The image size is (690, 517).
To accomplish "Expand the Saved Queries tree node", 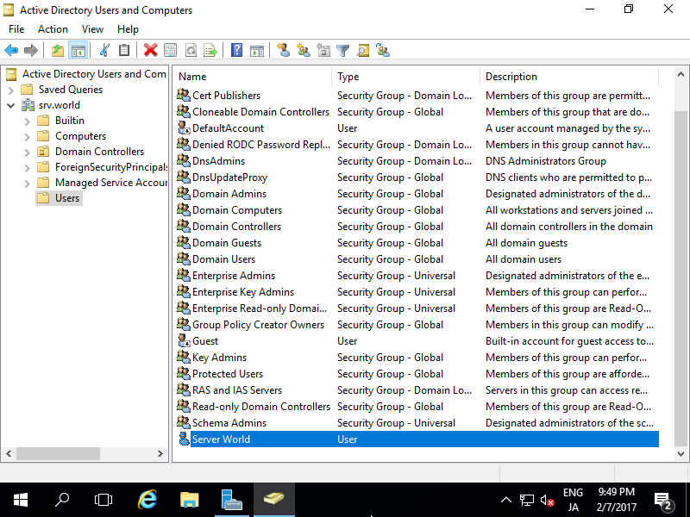I will click(x=11, y=90).
